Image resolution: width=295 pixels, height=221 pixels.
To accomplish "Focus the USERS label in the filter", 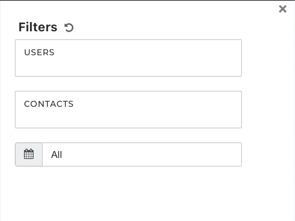I will click(x=39, y=52).
